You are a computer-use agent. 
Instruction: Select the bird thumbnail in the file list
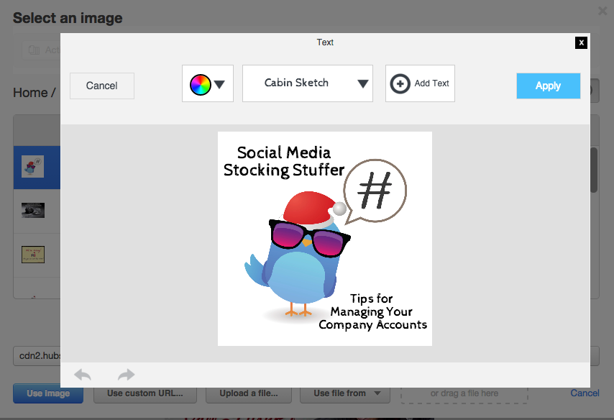click(32, 167)
